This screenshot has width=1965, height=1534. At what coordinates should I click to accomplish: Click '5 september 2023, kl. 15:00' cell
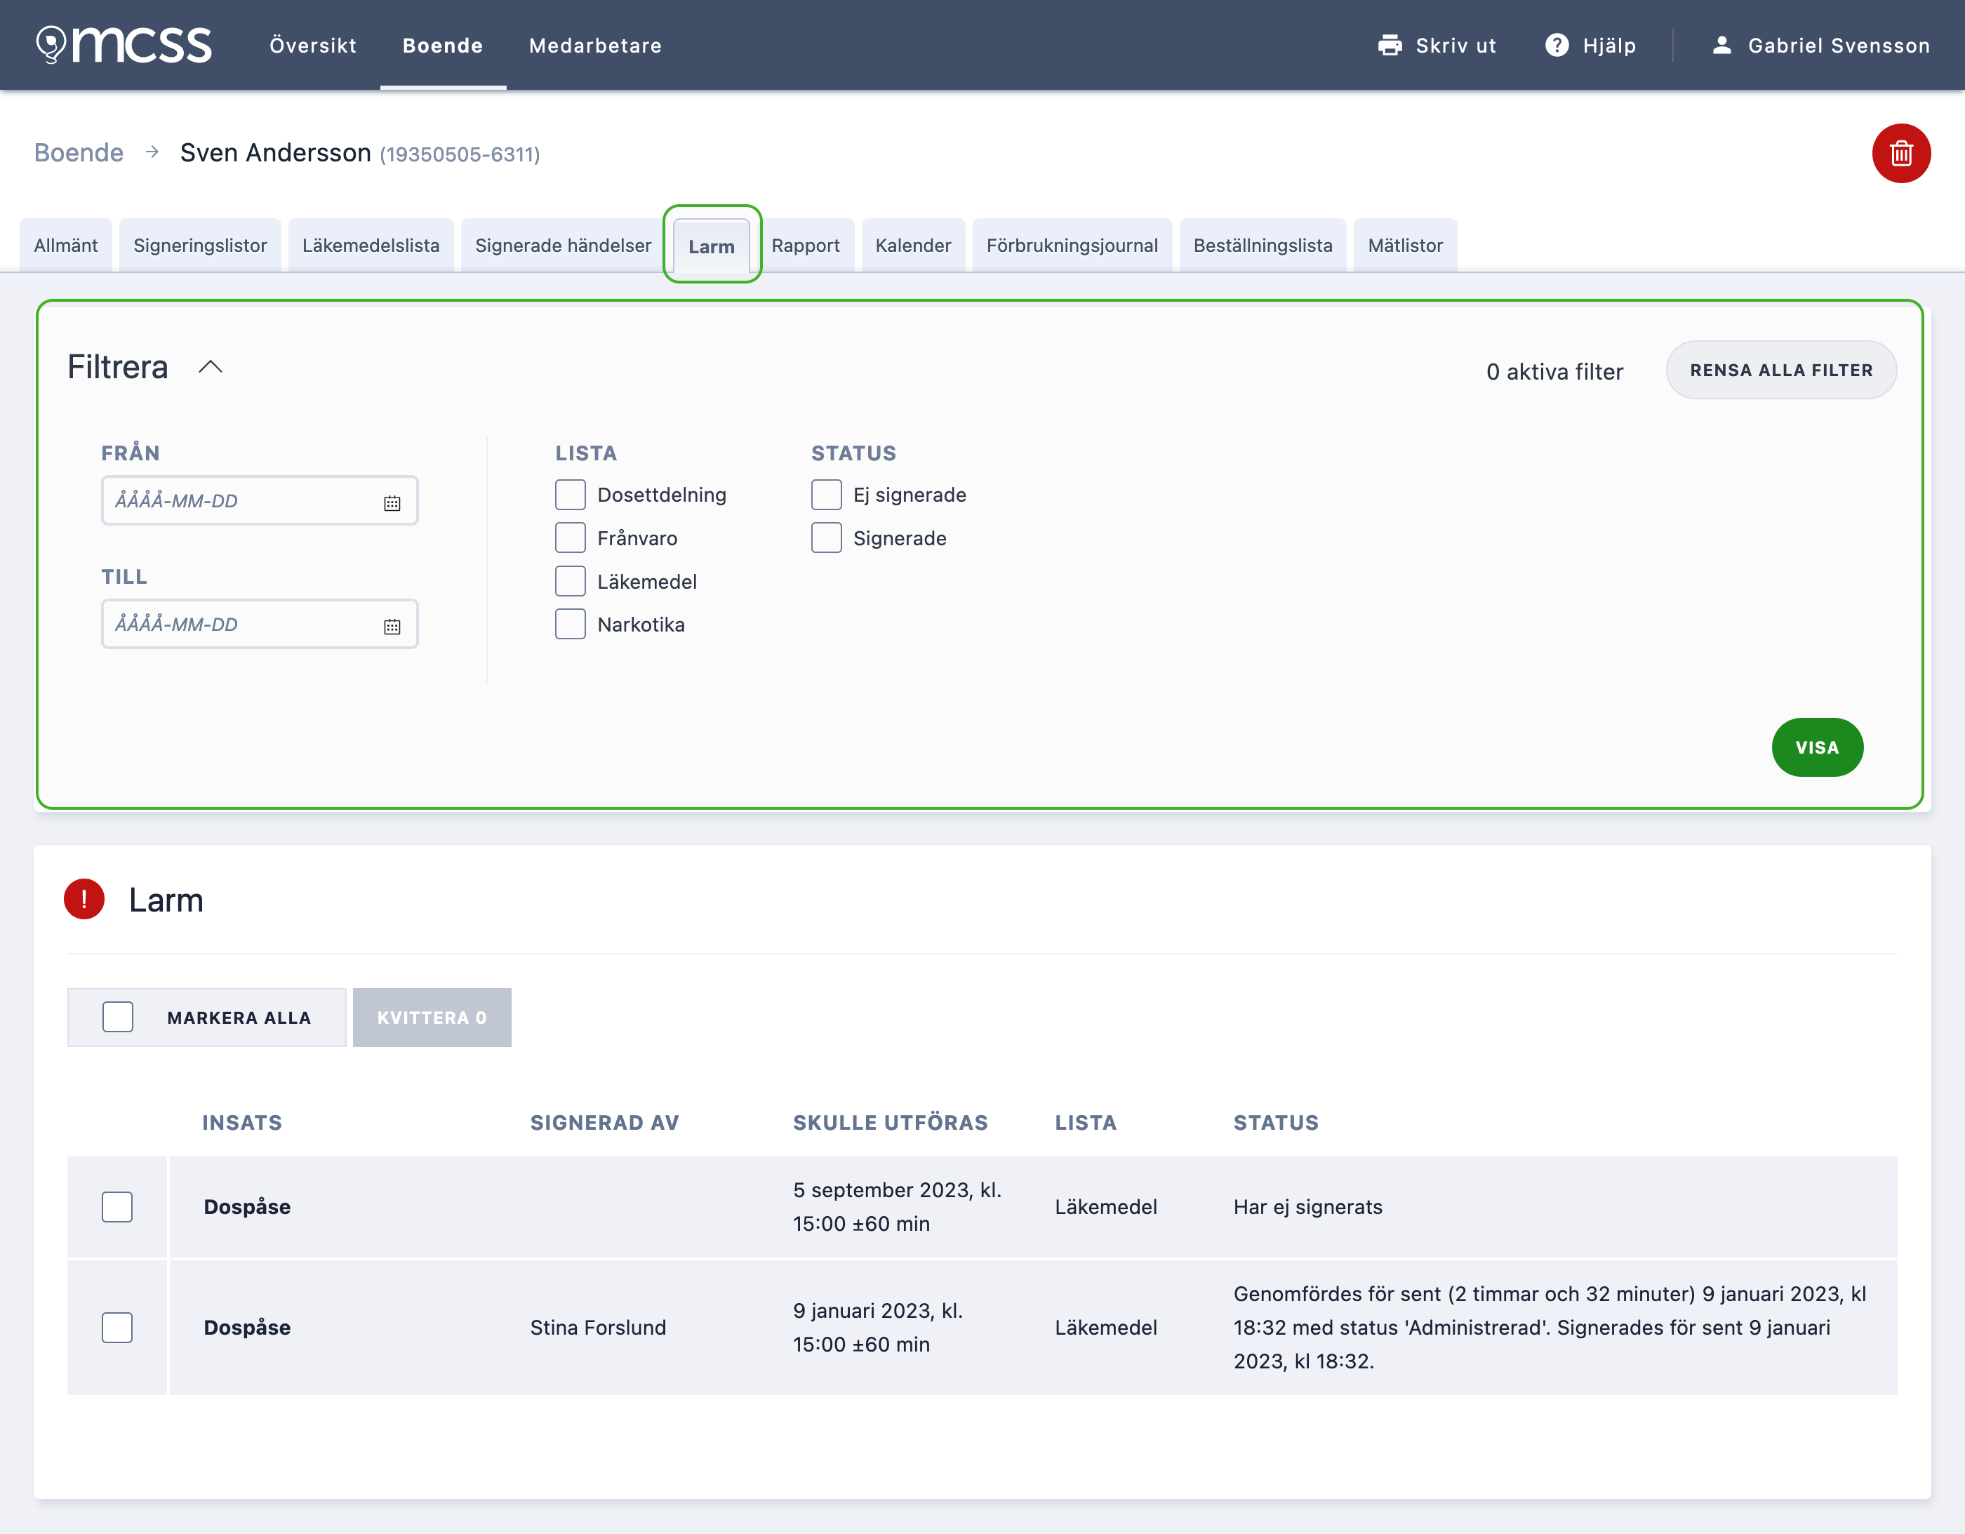(897, 1206)
